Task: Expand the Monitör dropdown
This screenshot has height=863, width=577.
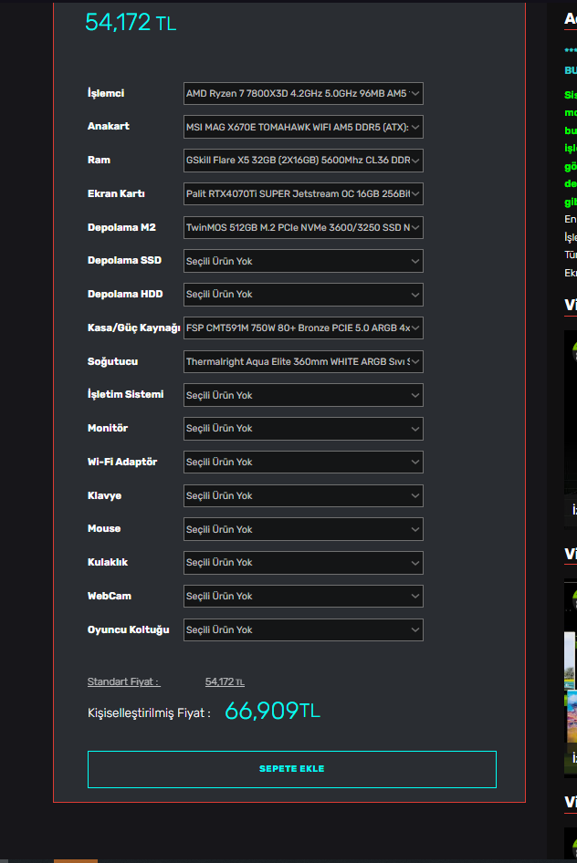Action: 303,429
